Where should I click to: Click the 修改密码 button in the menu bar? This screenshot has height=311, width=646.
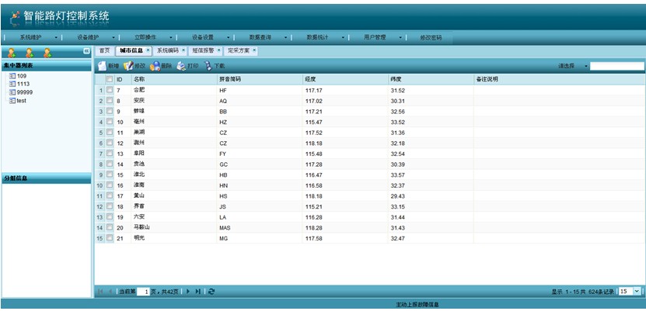tap(431, 36)
